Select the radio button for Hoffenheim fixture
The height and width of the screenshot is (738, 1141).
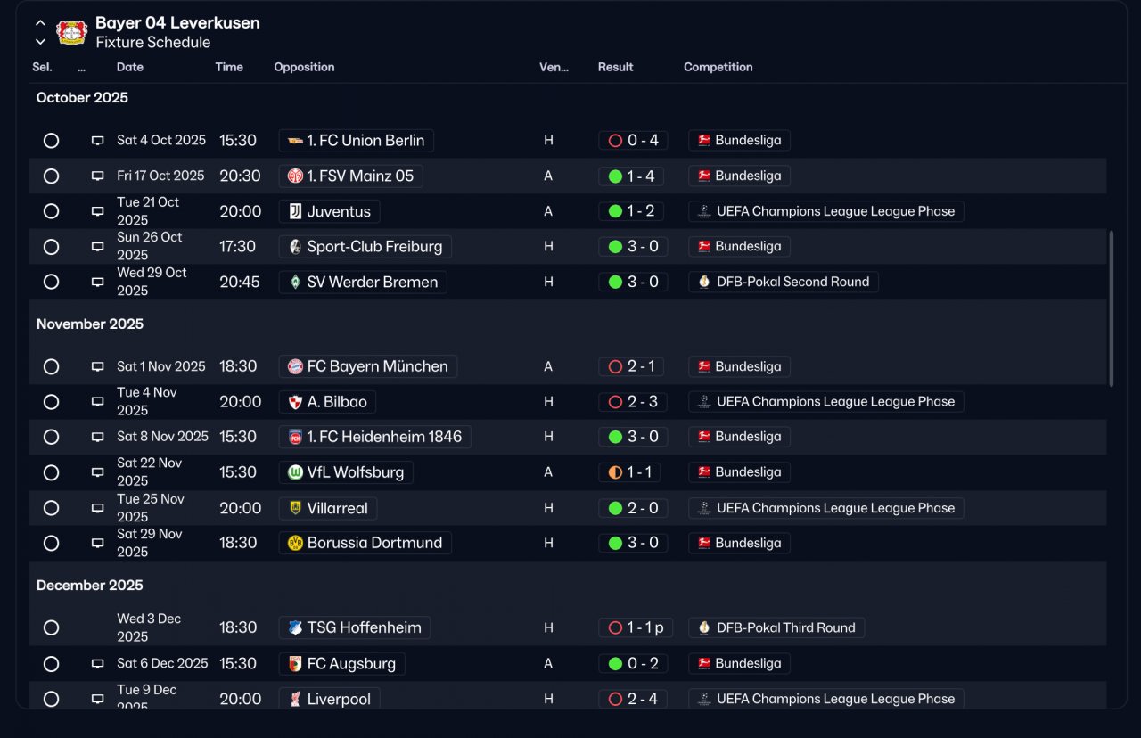tap(51, 627)
